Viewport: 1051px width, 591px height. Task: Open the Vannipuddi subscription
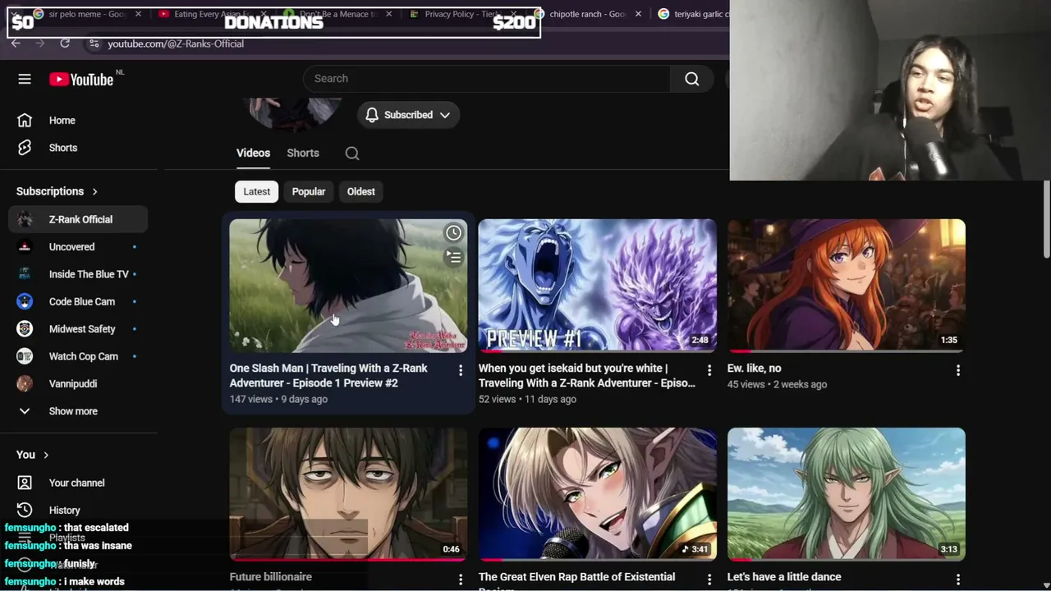pos(78,383)
